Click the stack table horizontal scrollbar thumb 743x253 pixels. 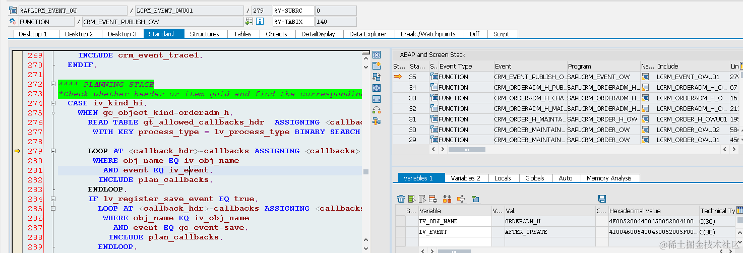tap(467, 150)
